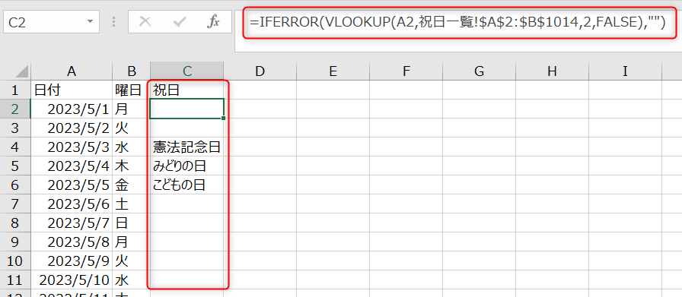This screenshot has height=297, width=682.
Task: Click the 日付 header cell
Action: (72, 90)
